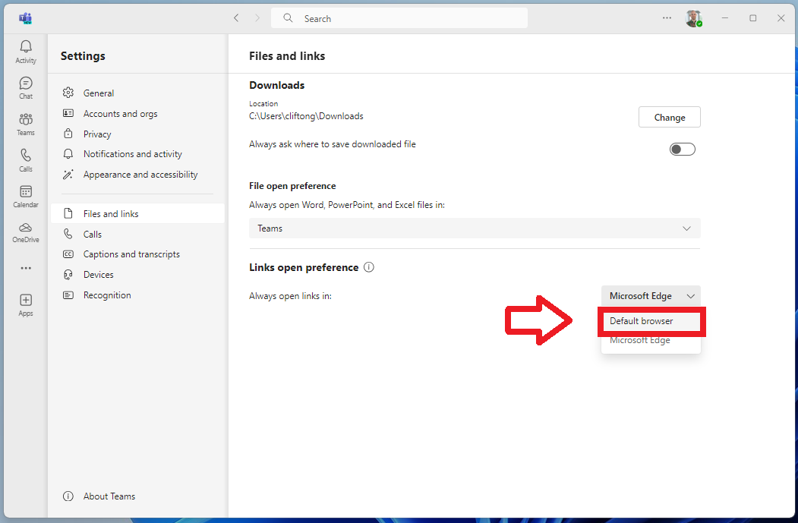Open Calls settings section

coord(137,234)
